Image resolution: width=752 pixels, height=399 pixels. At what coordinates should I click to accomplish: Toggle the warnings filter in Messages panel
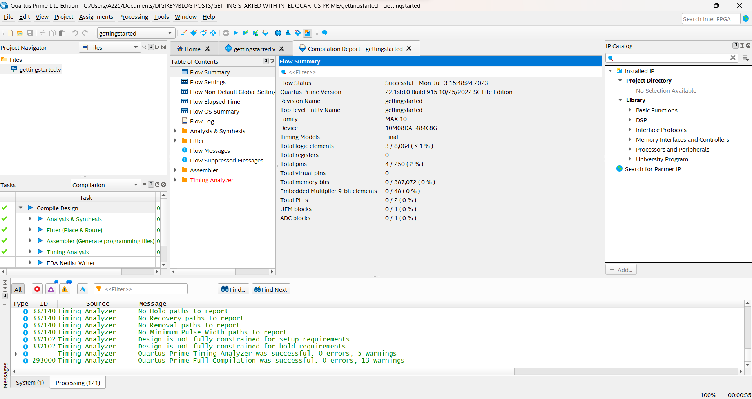tap(64, 289)
